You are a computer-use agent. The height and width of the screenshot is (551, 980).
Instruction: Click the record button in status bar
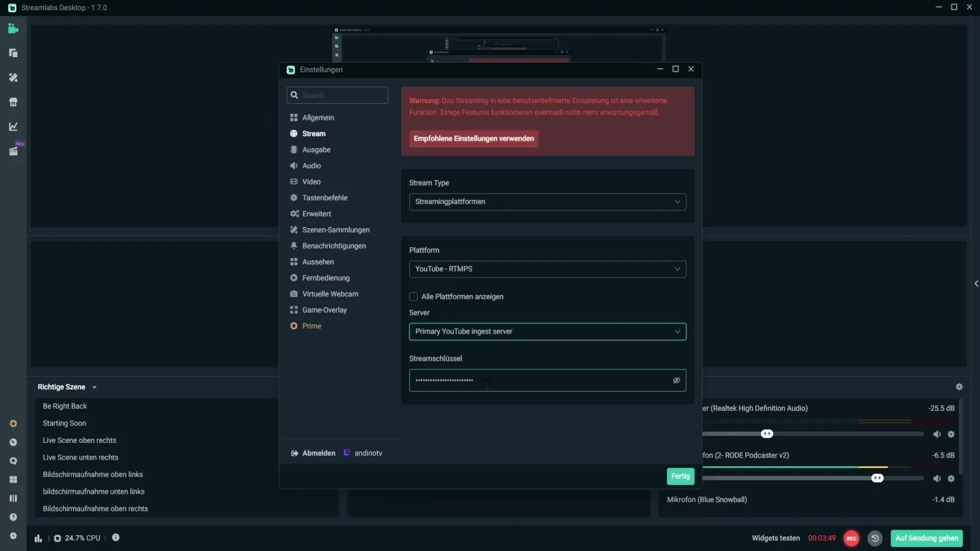point(851,538)
